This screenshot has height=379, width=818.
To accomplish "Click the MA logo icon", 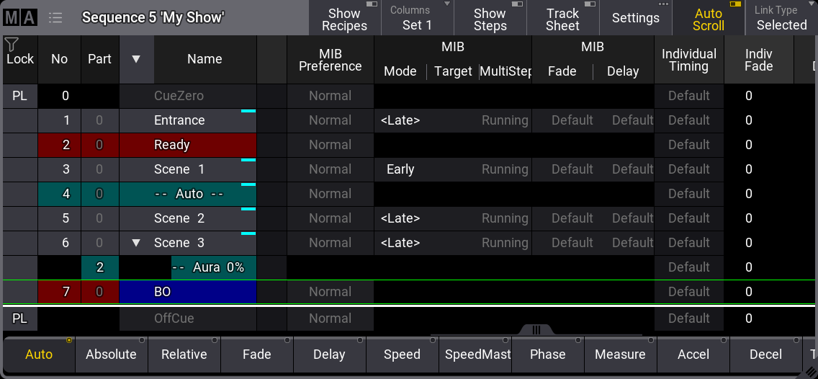I will point(20,17).
